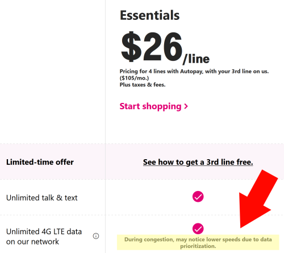
Task: Click the $26 price figure
Action: coord(152,47)
